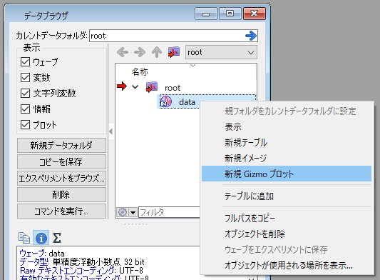Toggle the 変数 checkbox
380x280 pixels.
[26, 78]
